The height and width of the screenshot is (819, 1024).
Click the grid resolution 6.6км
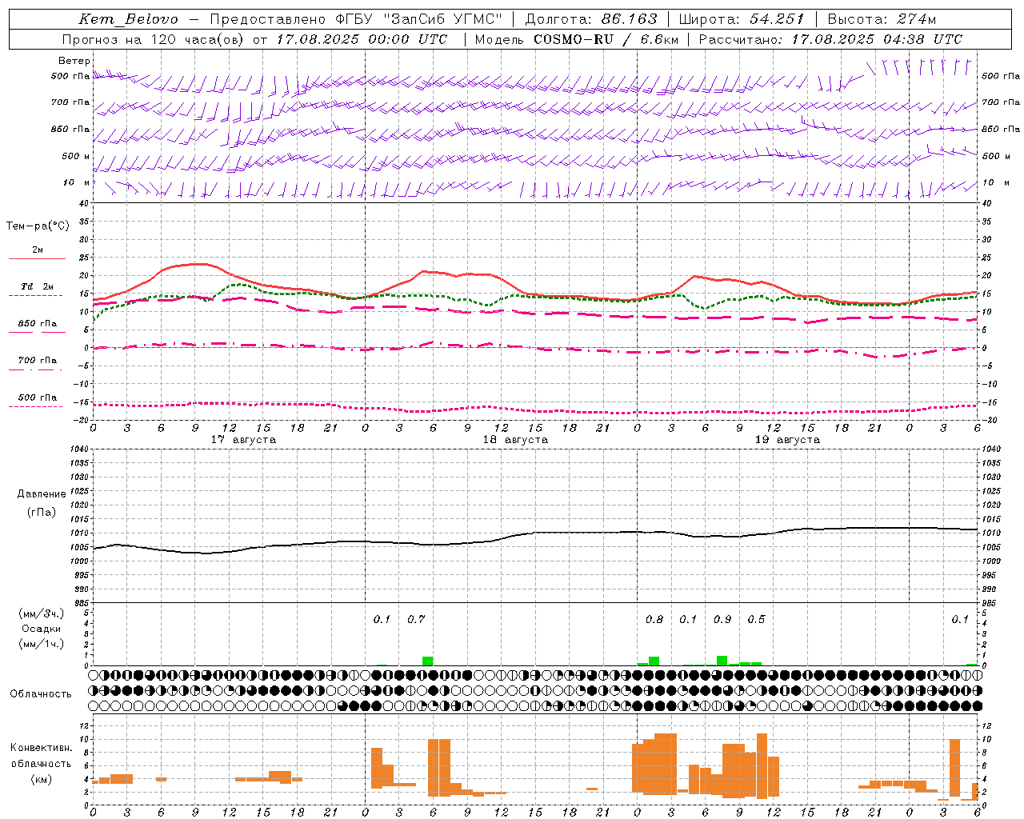click(660, 39)
